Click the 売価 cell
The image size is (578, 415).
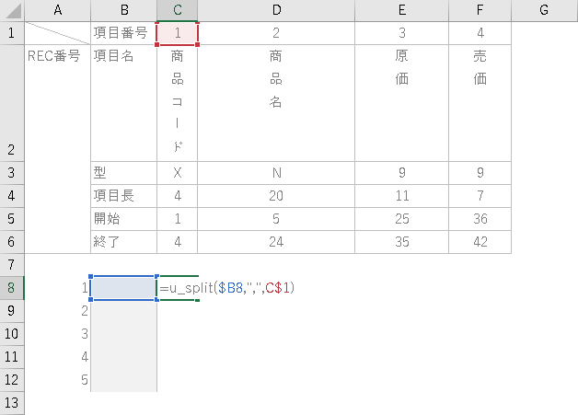480,103
